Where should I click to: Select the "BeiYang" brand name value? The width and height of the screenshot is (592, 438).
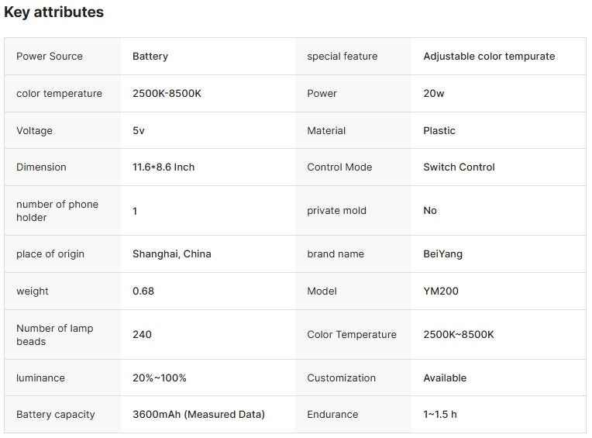tap(443, 254)
